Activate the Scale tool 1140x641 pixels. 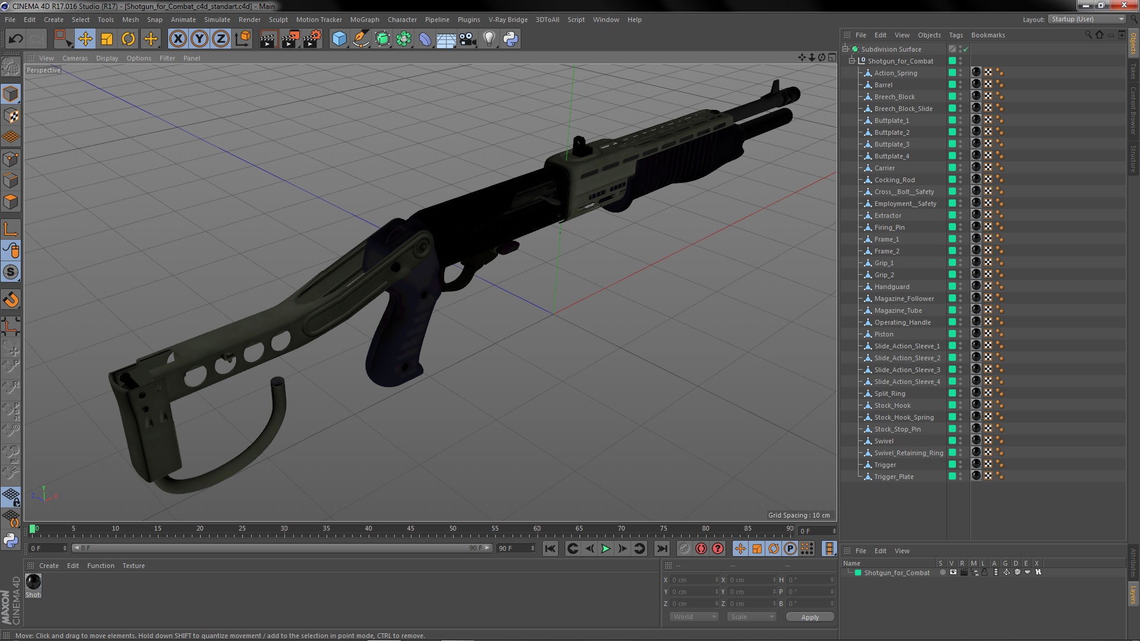[107, 39]
